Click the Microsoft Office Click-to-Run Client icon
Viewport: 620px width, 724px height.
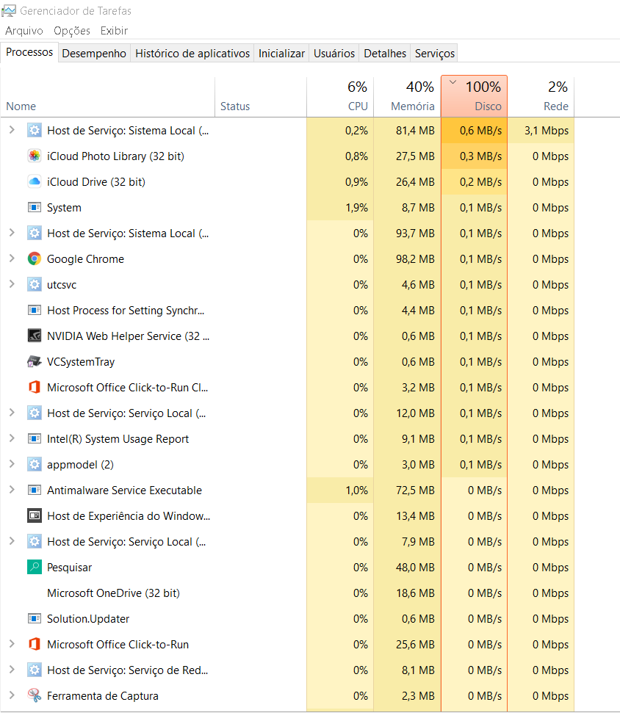35,387
